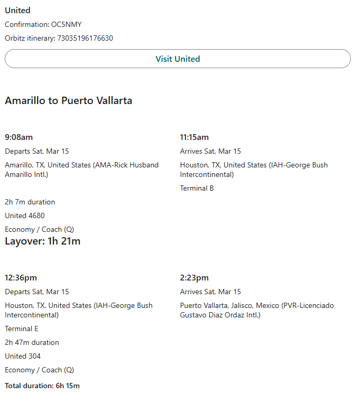Screen dimensions: 362x403
Task: Click the Orbitz itinerary number
Action: (x=85, y=38)
